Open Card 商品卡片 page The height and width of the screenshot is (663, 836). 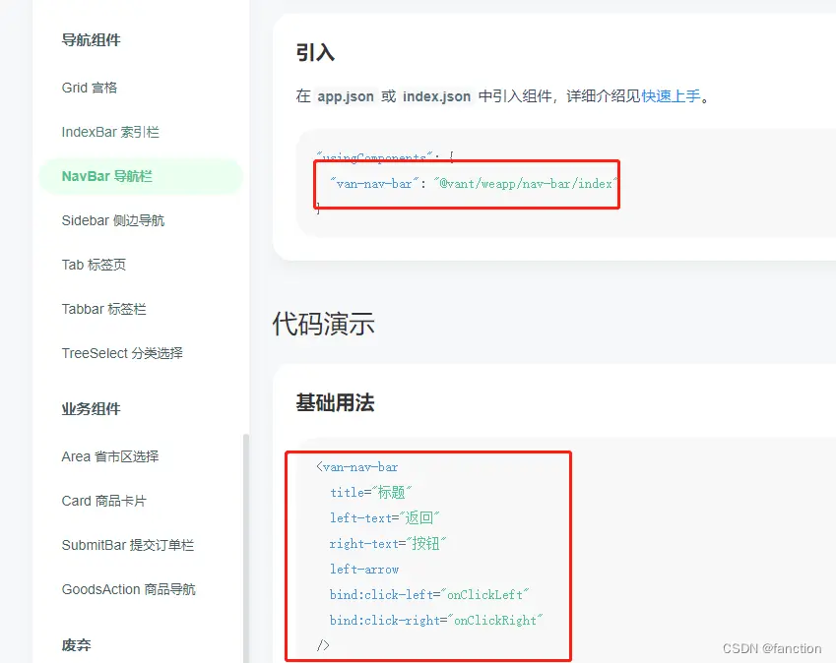pyautogui.click(x=104, y=501)
